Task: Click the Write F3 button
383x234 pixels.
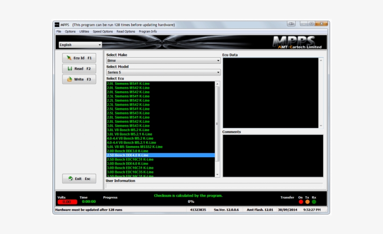Action: [79, 79]
